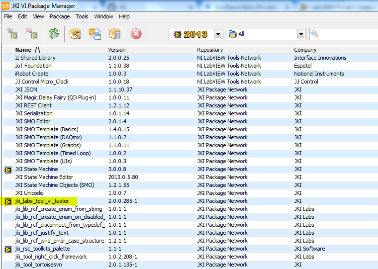Open the Help menu
The image size is (378, 269).
124,16
